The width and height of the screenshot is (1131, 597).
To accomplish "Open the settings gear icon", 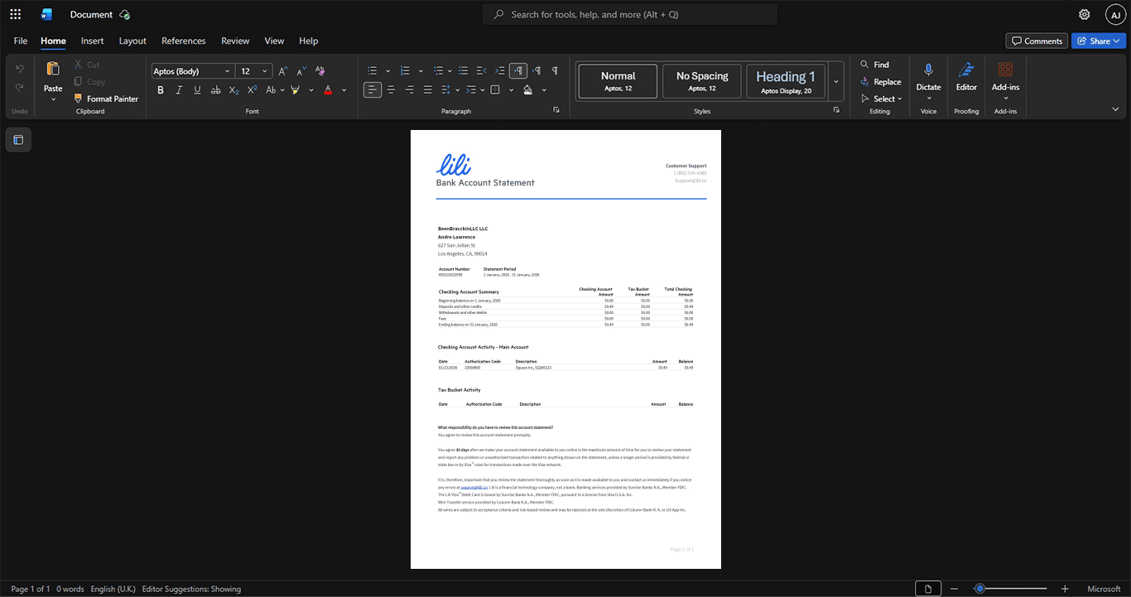I will [1084, 14].
